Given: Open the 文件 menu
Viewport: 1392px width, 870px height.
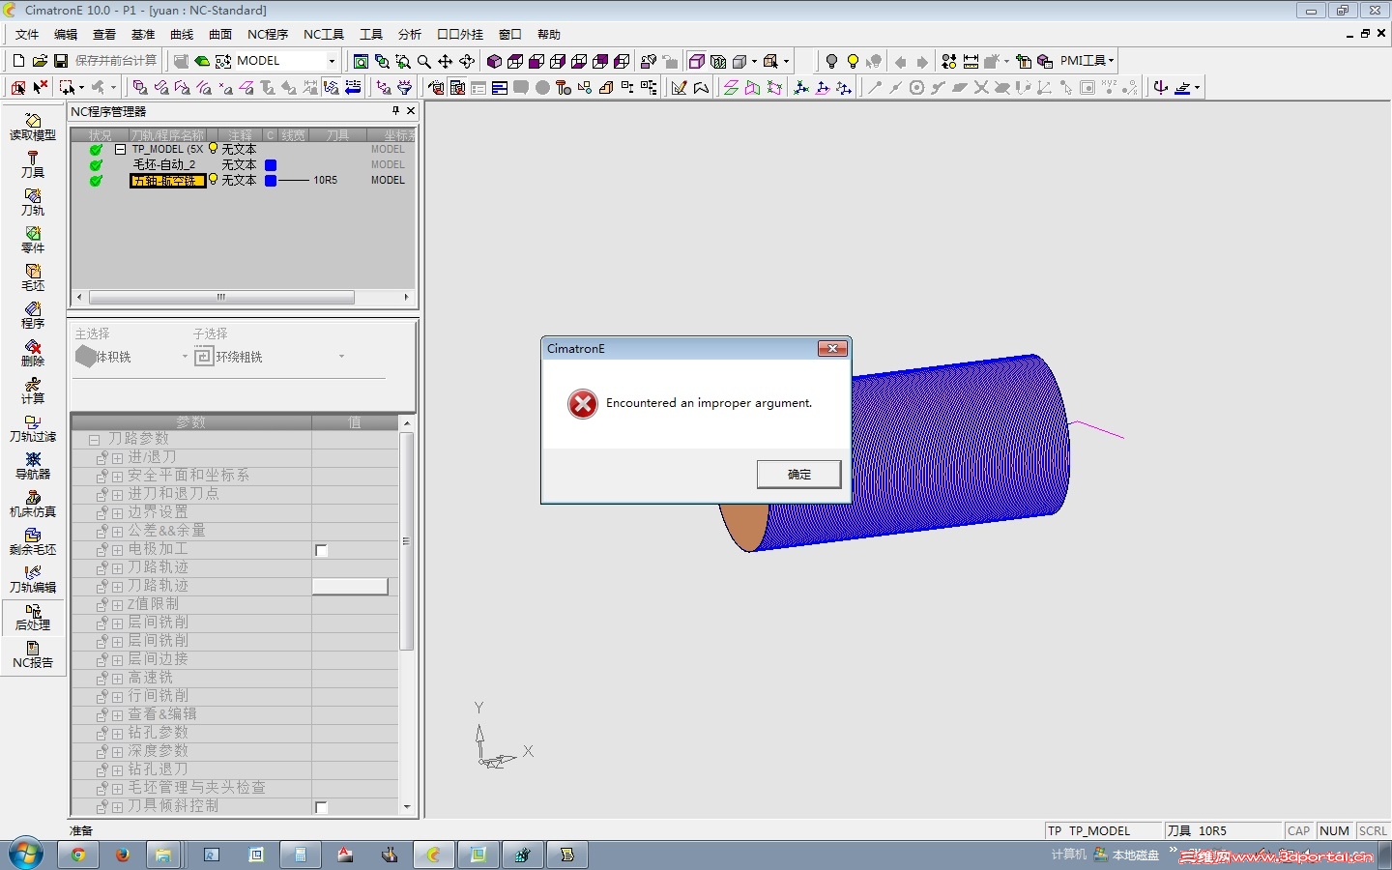Looking at the screenshot, I should tap(27, 34).
